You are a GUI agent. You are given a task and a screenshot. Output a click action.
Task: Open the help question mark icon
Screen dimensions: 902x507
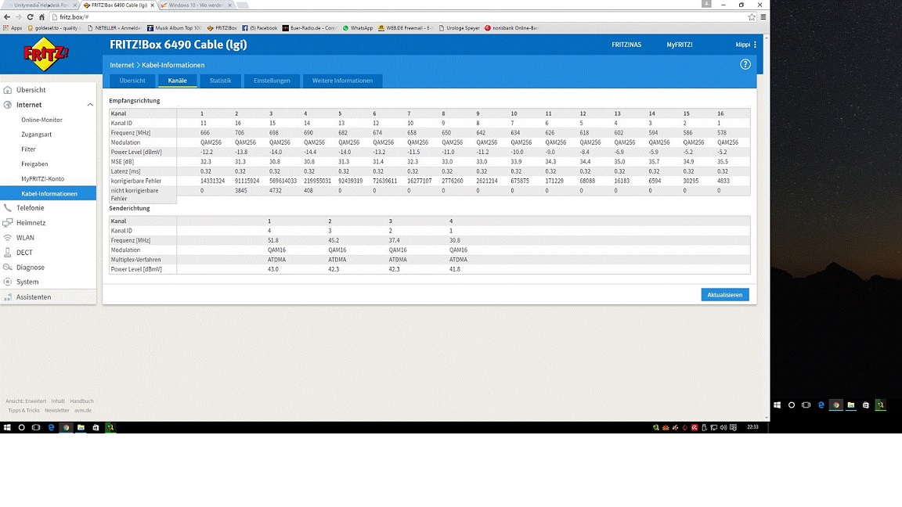(745, 64)
